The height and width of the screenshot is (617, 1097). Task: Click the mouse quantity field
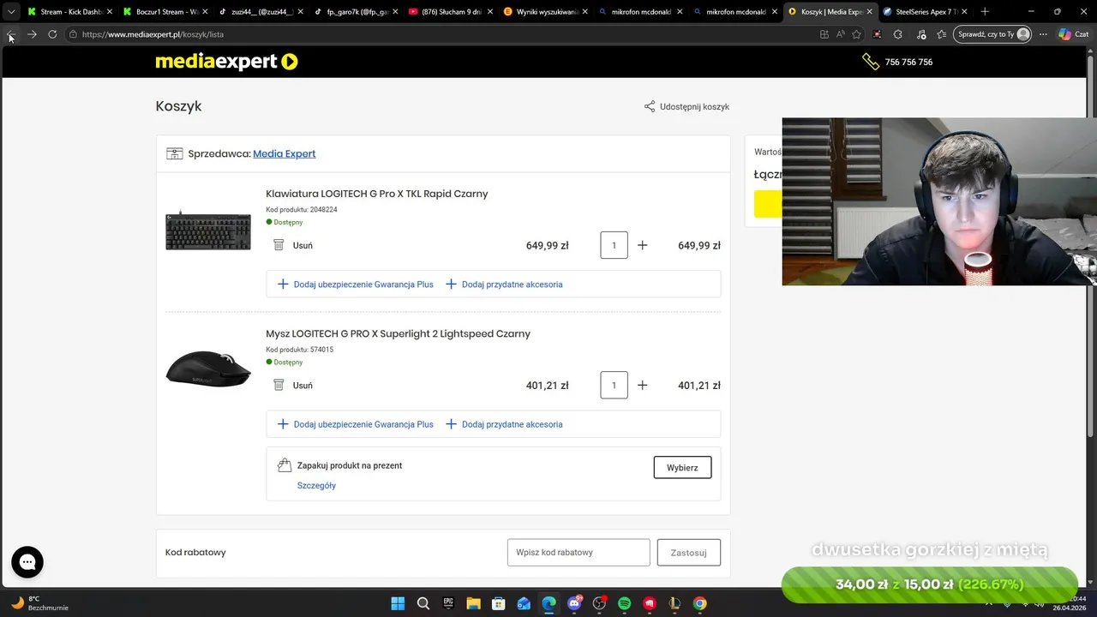coord(614,386)
